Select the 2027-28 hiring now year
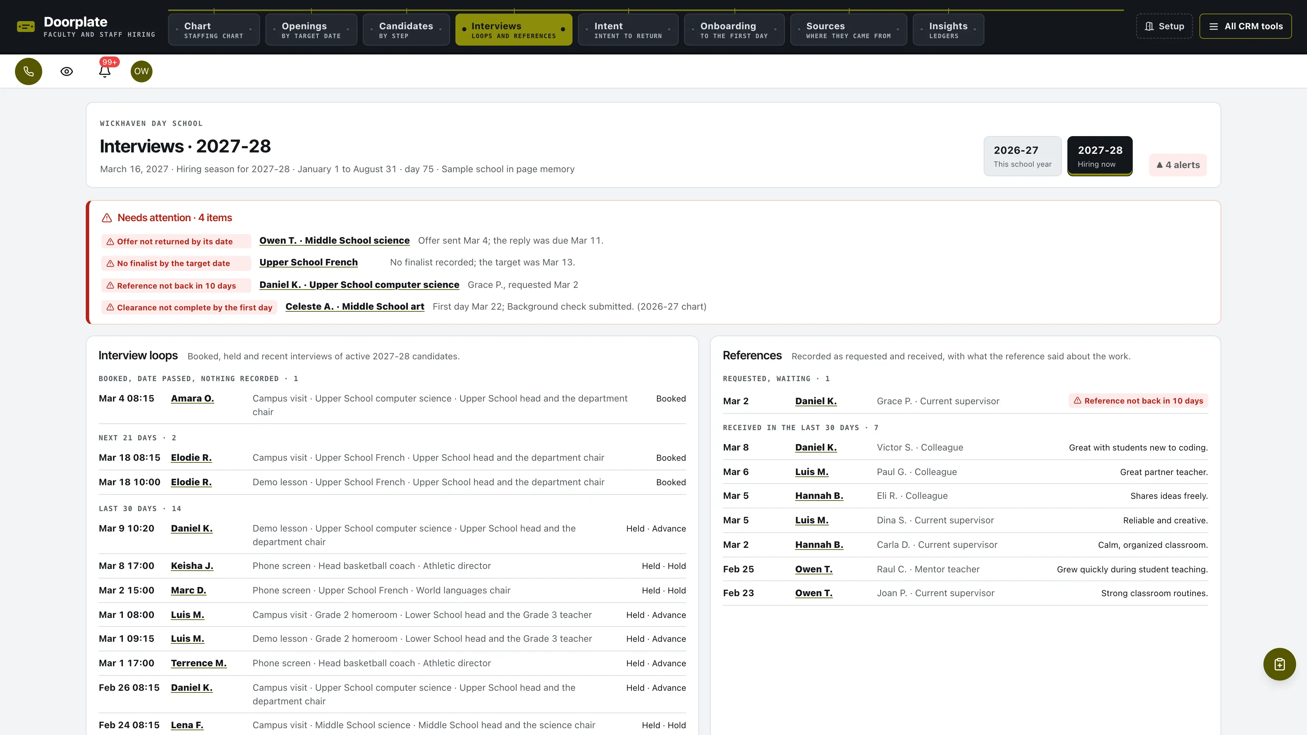The height and width of the screenshot is (735, 1307). 1100,156
